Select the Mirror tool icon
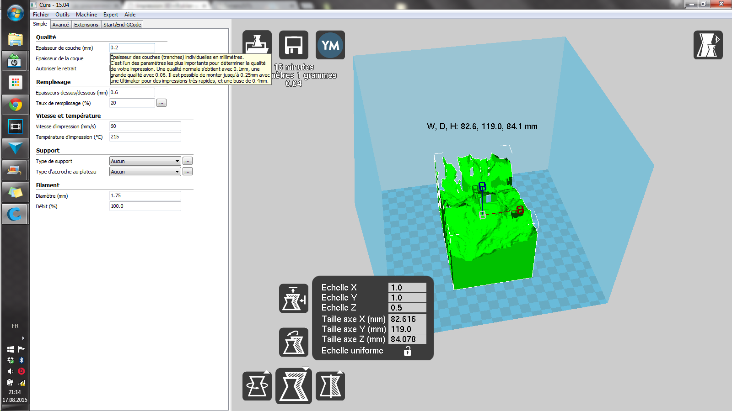This screenshot has height=411, width=732. [x=330, y=386]
